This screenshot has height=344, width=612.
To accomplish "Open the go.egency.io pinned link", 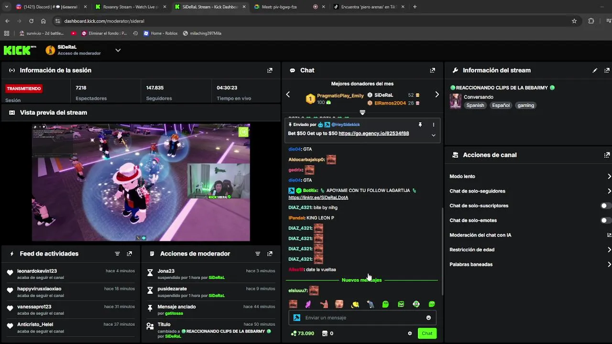I will tap(373, 133).
